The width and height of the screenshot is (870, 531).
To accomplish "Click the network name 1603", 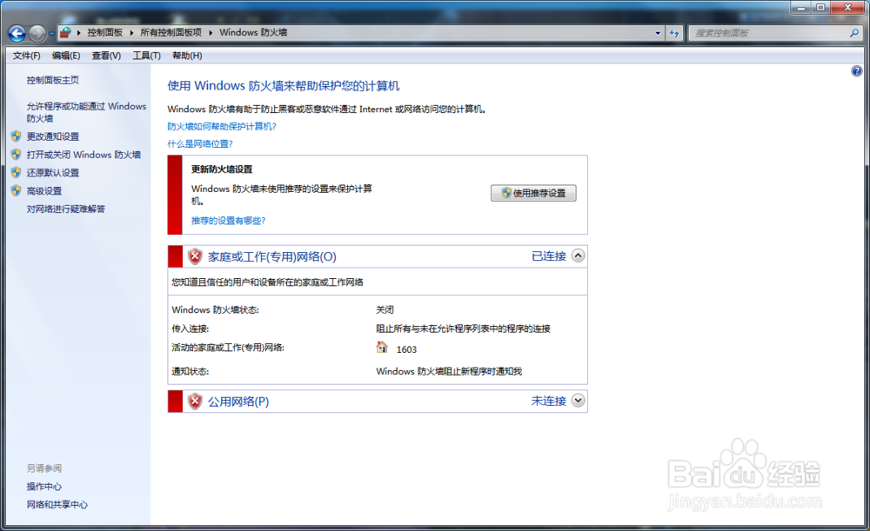I will coord(406,349).
